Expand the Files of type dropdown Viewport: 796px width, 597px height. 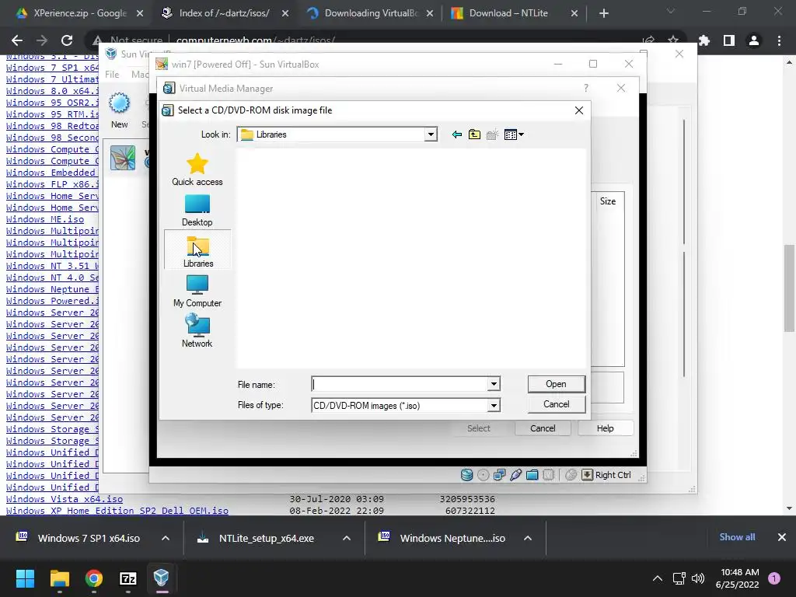point(494,405)
